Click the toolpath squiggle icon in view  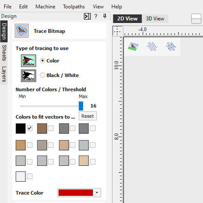(171, 46)
